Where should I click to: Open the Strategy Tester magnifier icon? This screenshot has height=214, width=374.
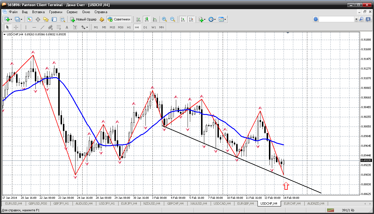(62, 19)
